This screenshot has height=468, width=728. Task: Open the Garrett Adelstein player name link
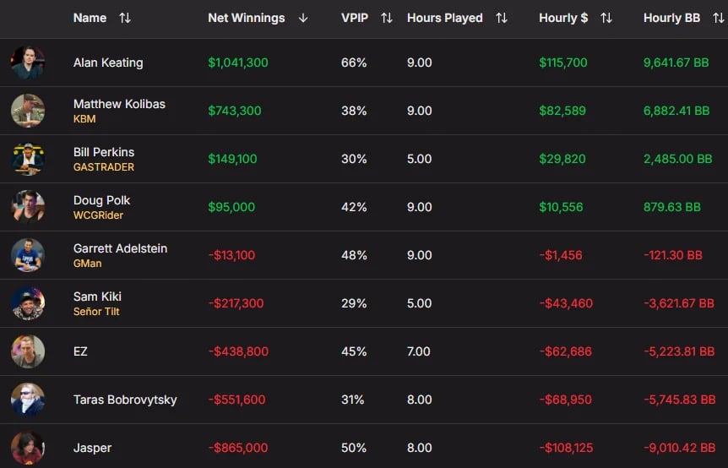click(x=120, y=248)
